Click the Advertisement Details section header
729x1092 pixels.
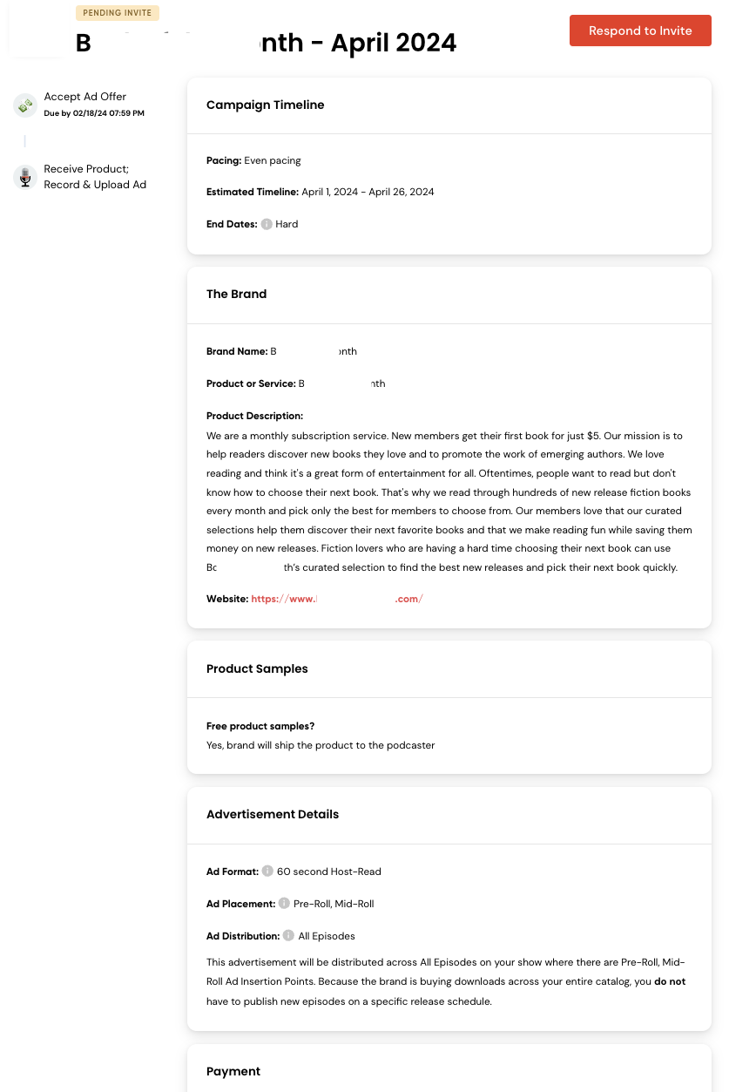273,814
